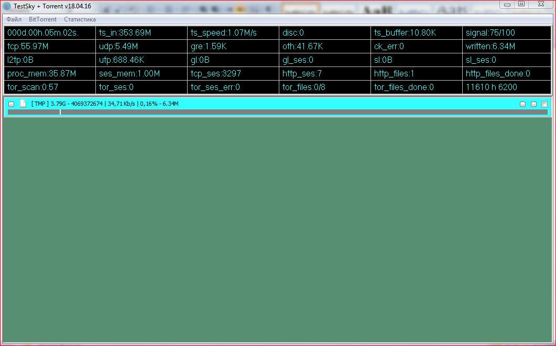Open the Статистика menu
Image resolution: width=556 pixels, height=346 pixels.
coord(80,19)
